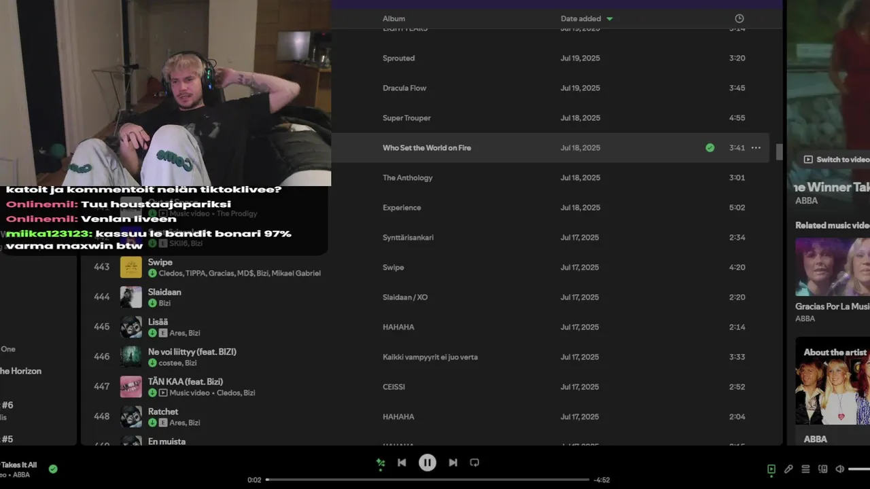This screenshot has height=489, width=870.
Task: Click the explicit badge on the Lisää track
Action: click(x=163, y=333)
